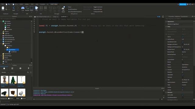Open the Toolbox Inventory grid icon
The height and width of the screenshot is (109, 195).
(x=12, y=68)
